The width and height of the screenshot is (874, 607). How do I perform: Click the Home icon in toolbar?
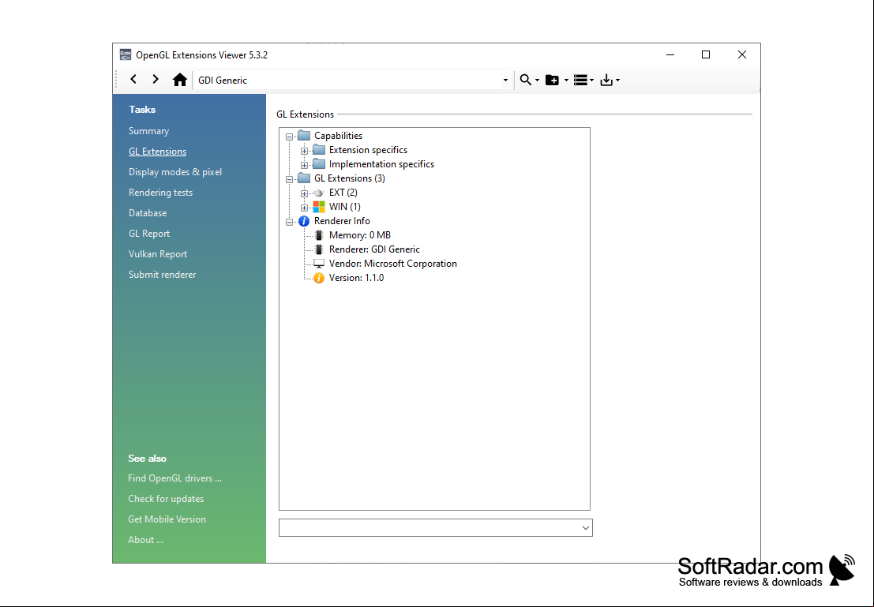tap(179, 80)
